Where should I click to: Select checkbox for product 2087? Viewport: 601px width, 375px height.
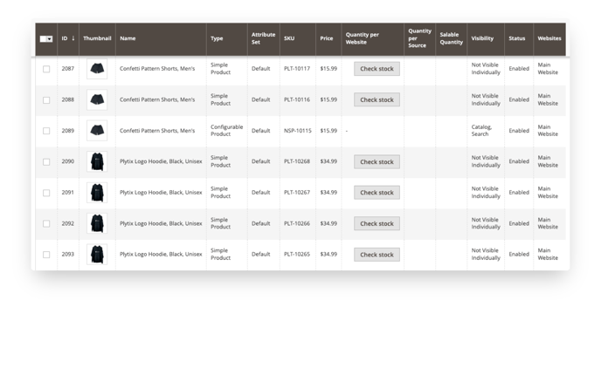pyautogui.click(x=46, y=69)
